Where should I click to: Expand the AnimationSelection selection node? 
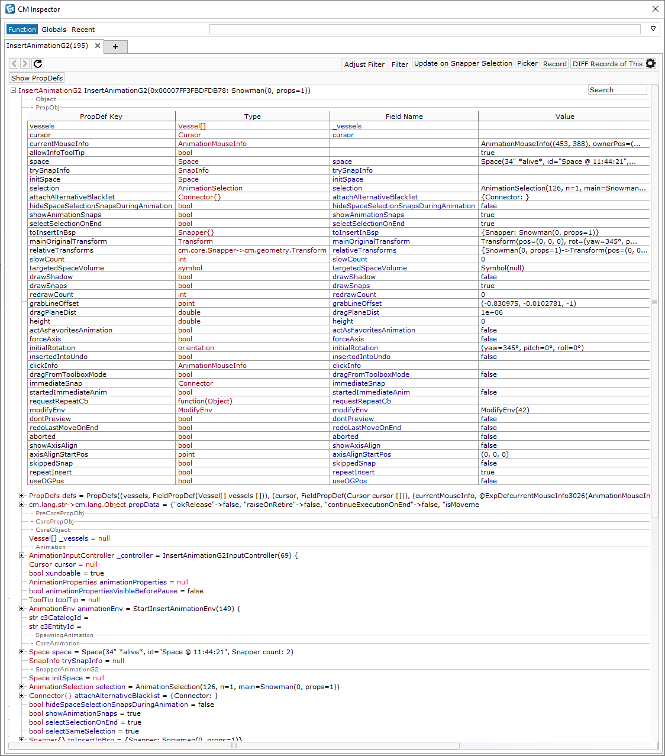tap(21, 687)
